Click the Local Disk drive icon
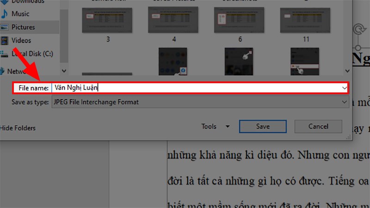The image size is (370, 208). [4, 54]
